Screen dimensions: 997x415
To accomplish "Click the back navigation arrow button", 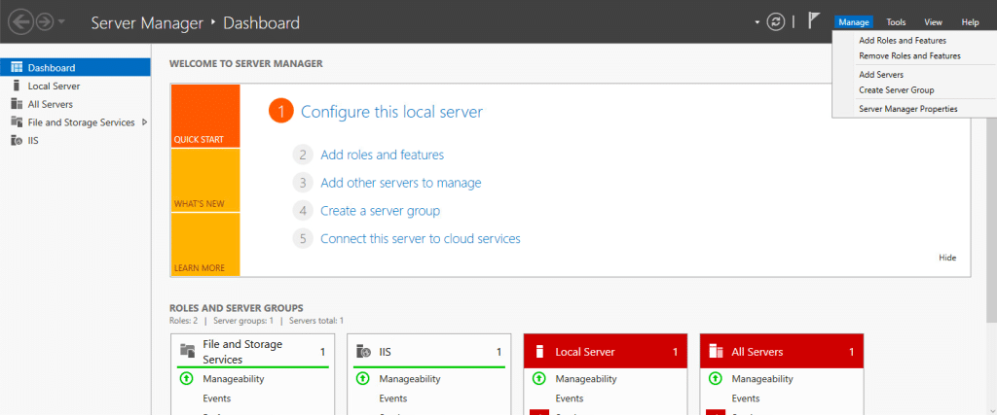I will (x=18, y=22).
